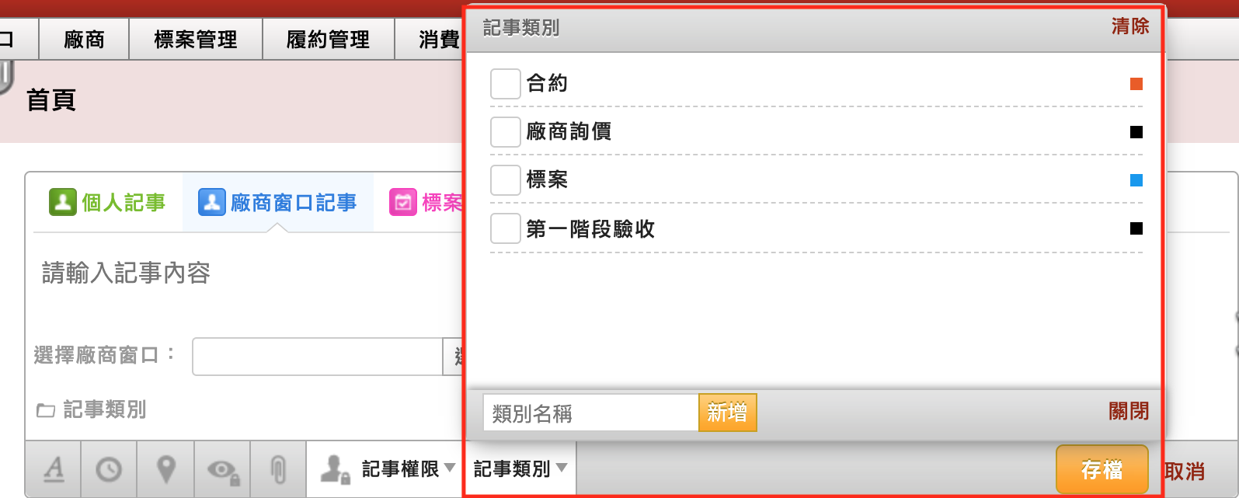The height and width of the screenshot is (498, 1239).
Task: Open the text formatting tool icon
Action: (x=54, y=468)
